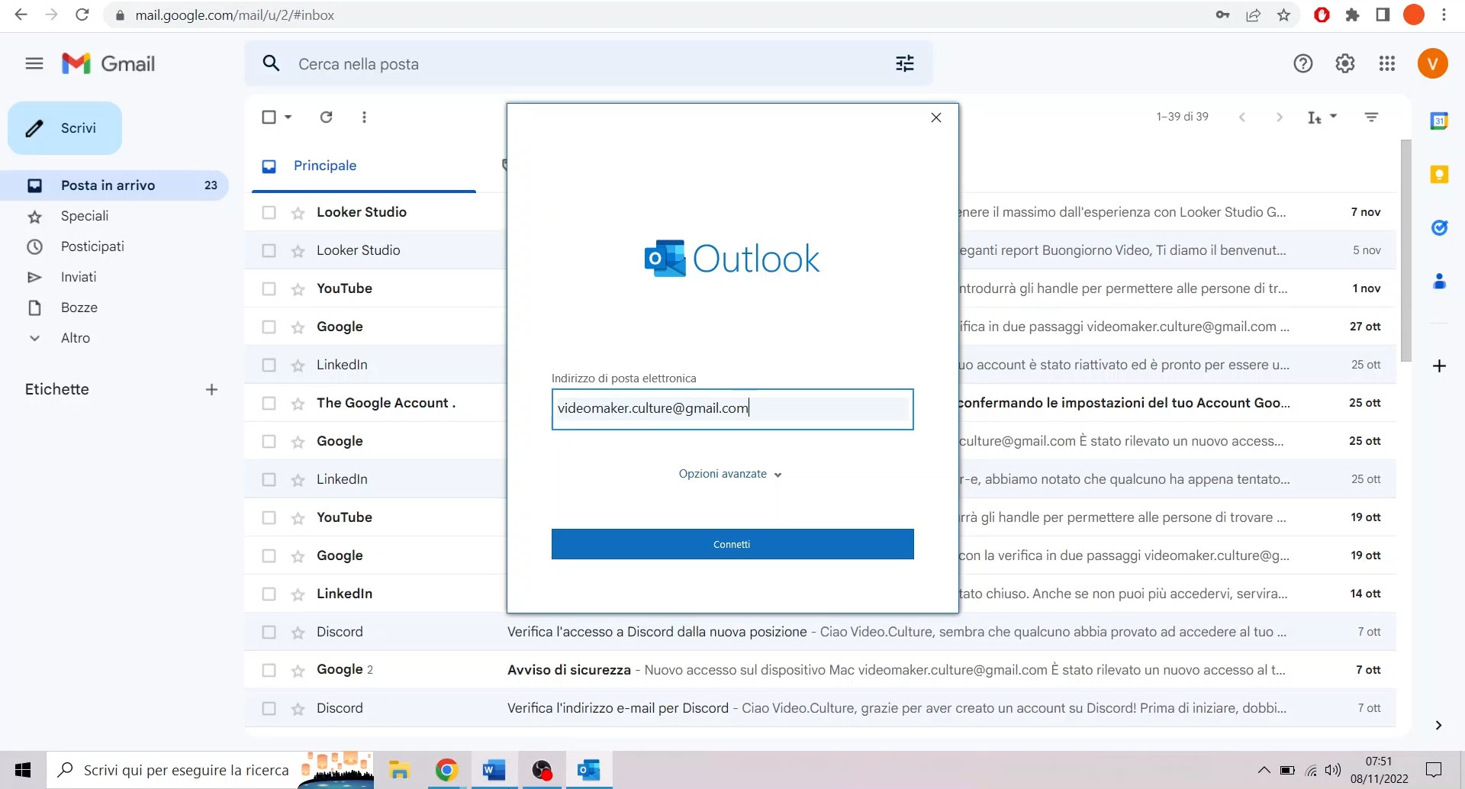Create a new label with Etichette plus

pyautogui.click(x=211, y=389)
